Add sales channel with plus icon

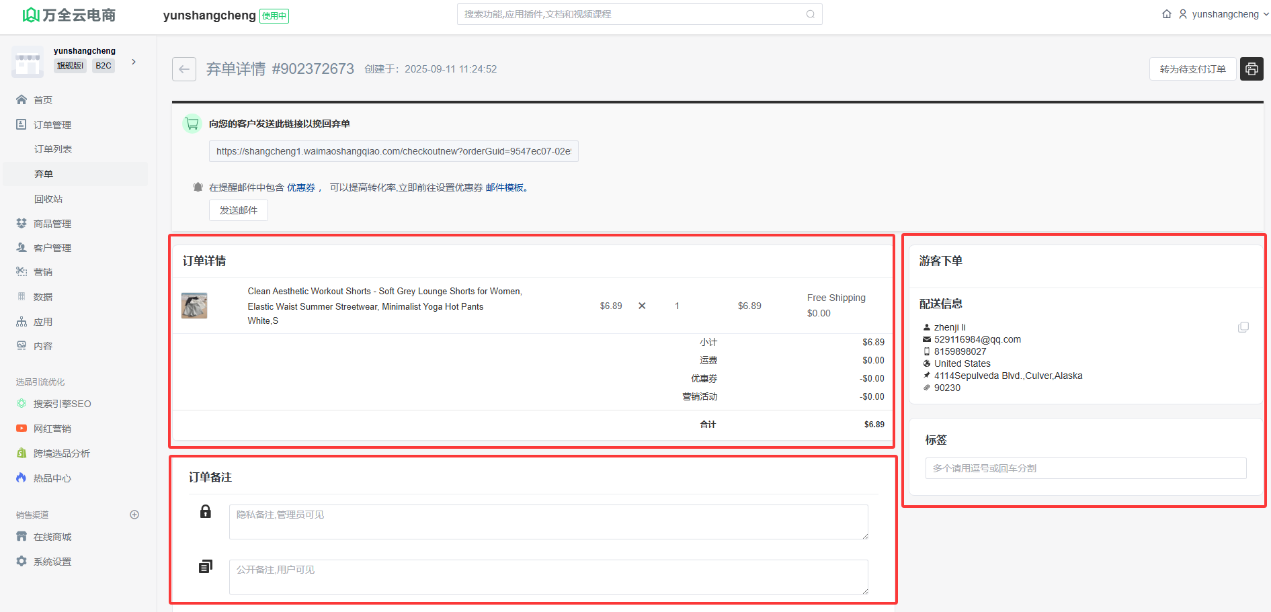(x=134, y=515)
